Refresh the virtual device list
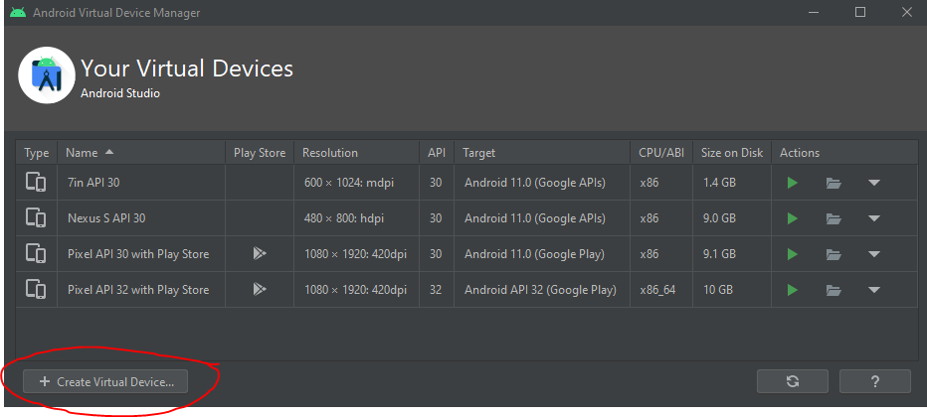 (793, 381)
